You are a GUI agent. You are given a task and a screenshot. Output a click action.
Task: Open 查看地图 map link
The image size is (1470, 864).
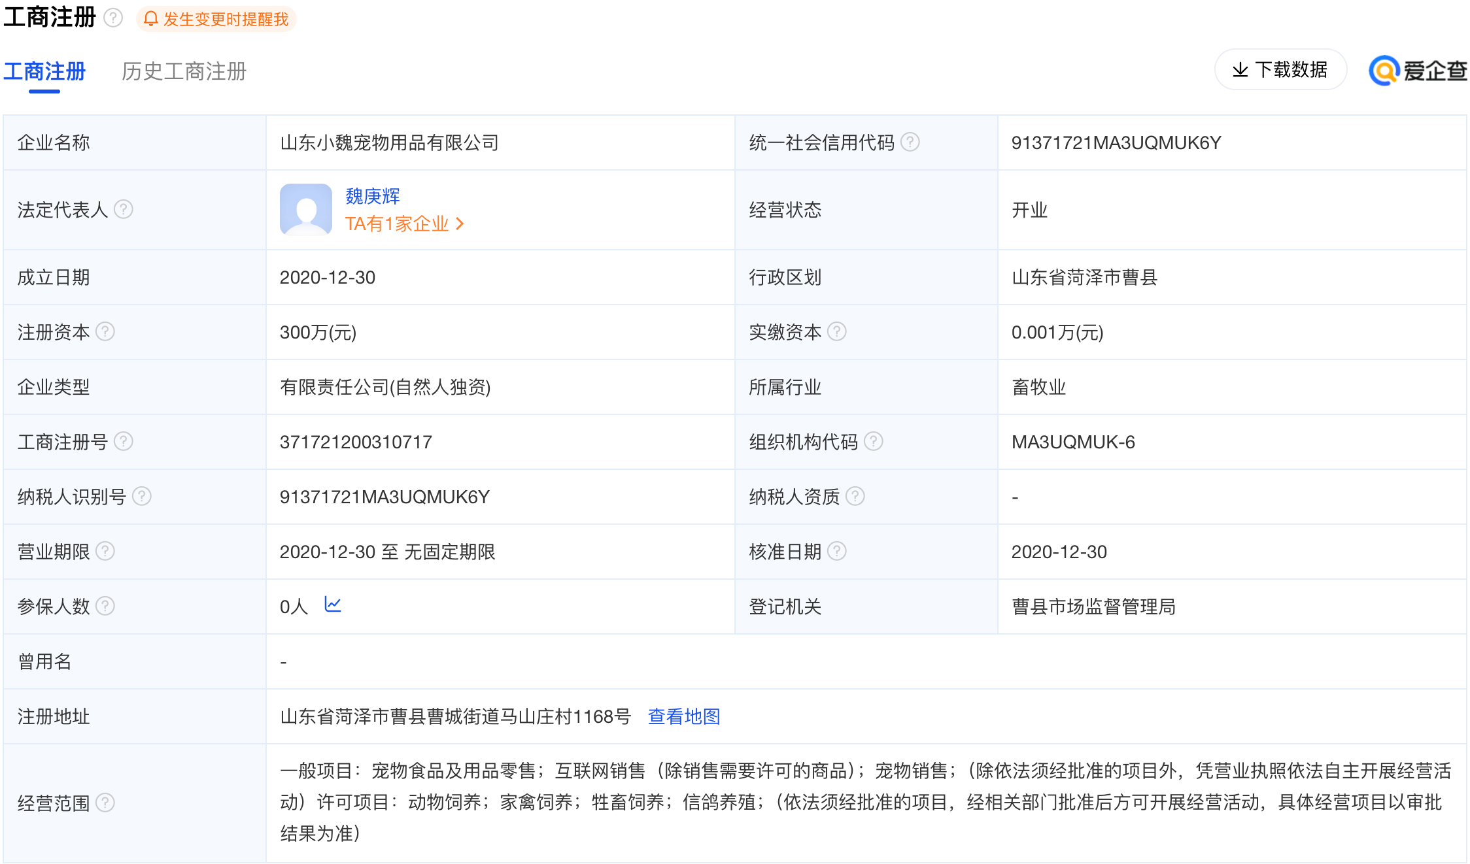[683, 716]
